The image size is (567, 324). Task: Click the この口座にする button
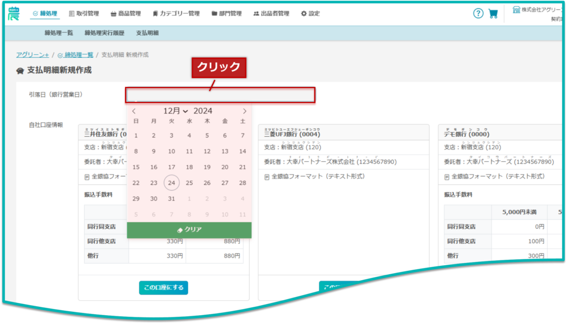163,288
